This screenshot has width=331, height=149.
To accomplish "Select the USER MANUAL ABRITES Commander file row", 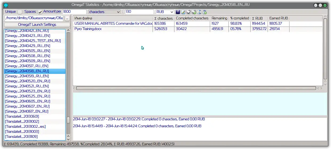I will point(198,23).
